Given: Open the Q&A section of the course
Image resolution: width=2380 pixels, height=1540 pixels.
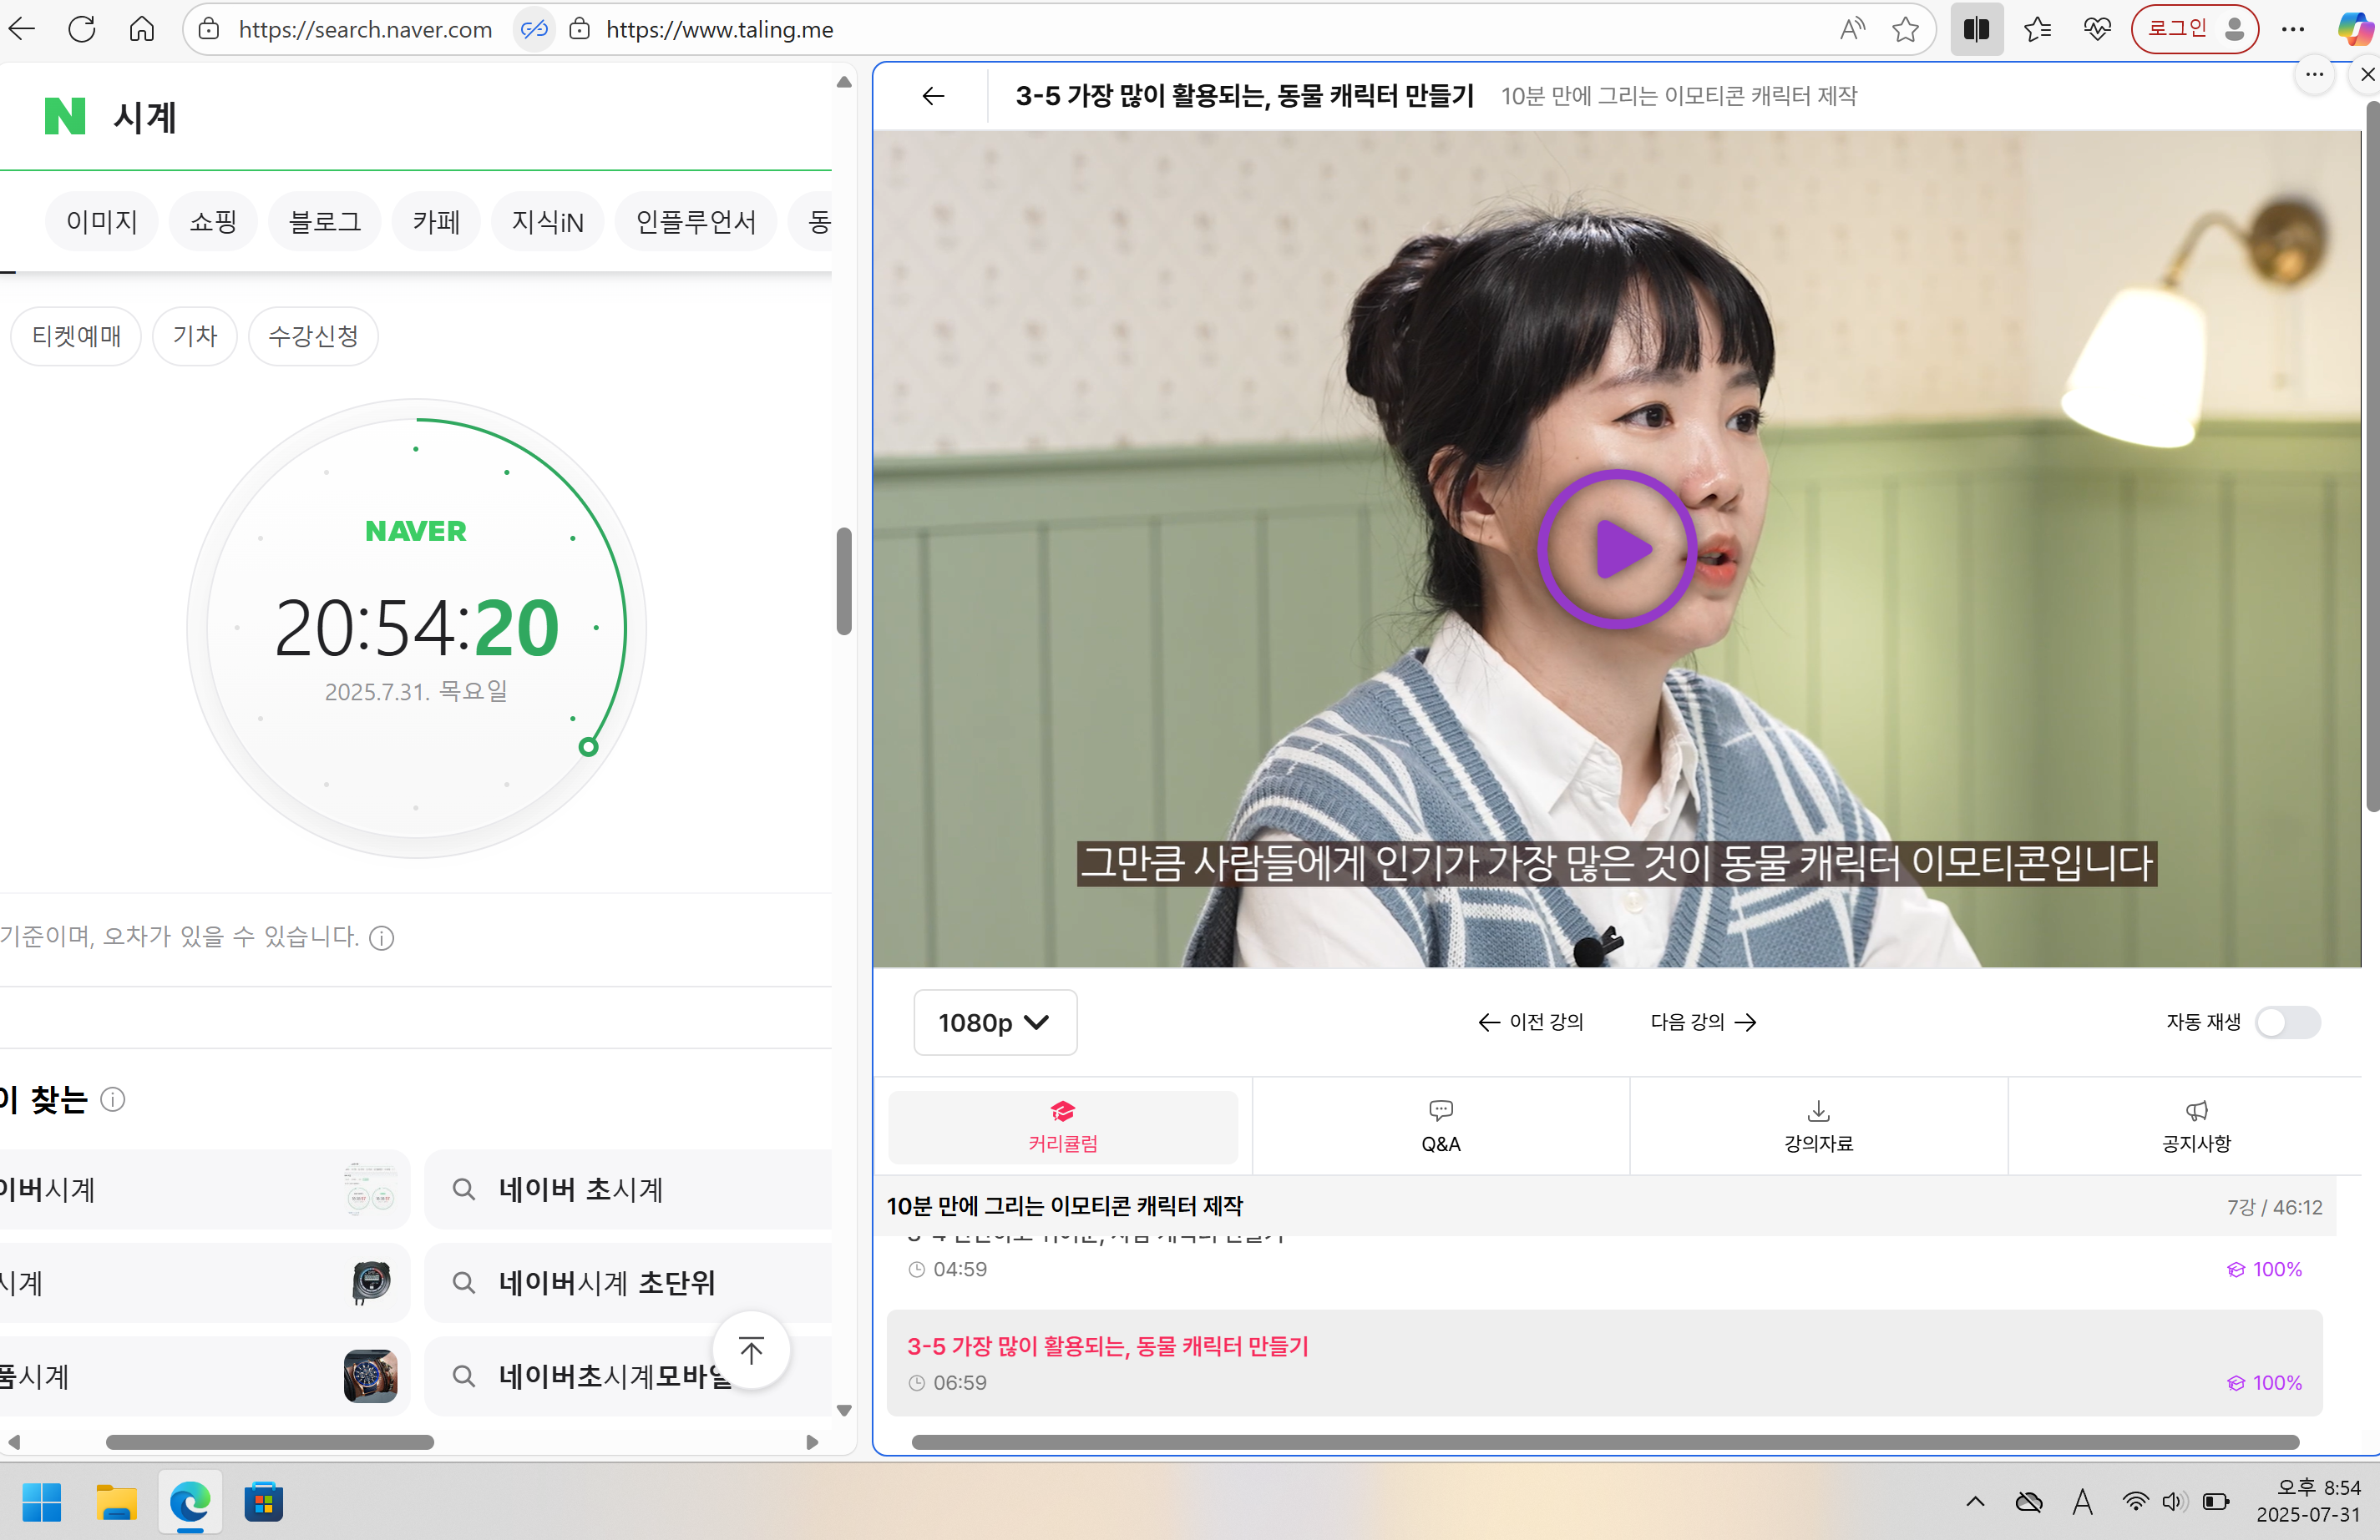Looking at the screenshot, I should 1440,1126.
